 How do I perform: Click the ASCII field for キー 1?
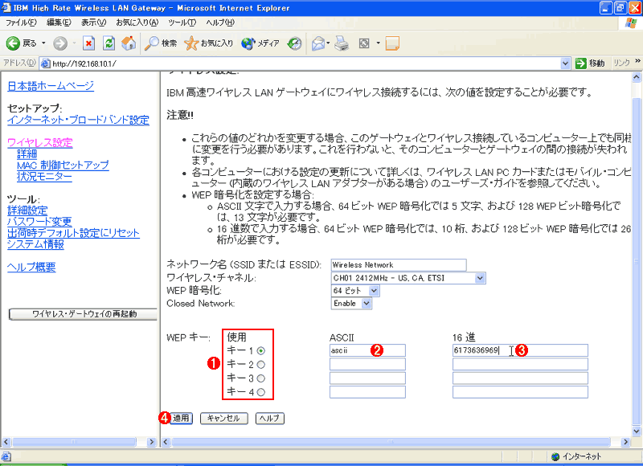click(x=367, y=350)
